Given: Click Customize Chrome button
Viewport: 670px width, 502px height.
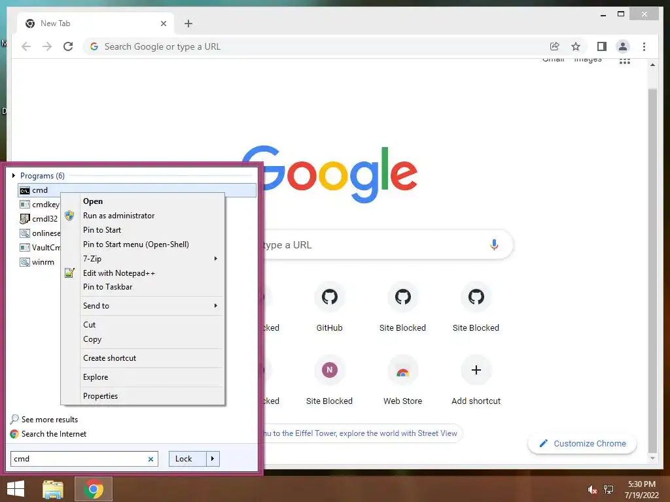Looking at the screenshot, I should pyautogui.click(x=582, y=444).
